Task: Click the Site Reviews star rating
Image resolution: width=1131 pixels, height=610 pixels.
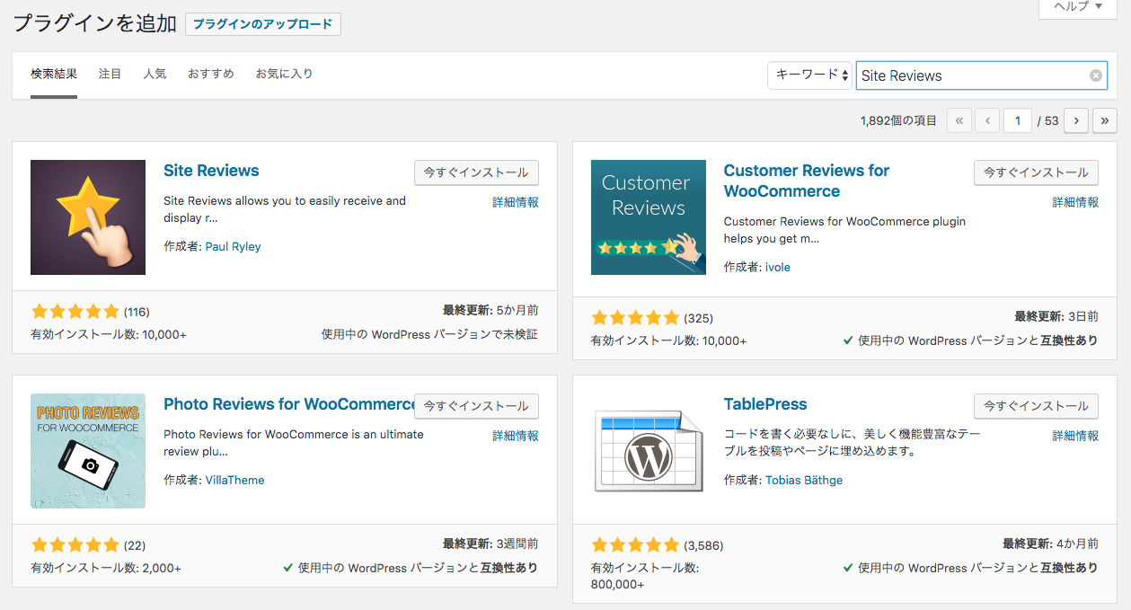Action: coord(75,312)
